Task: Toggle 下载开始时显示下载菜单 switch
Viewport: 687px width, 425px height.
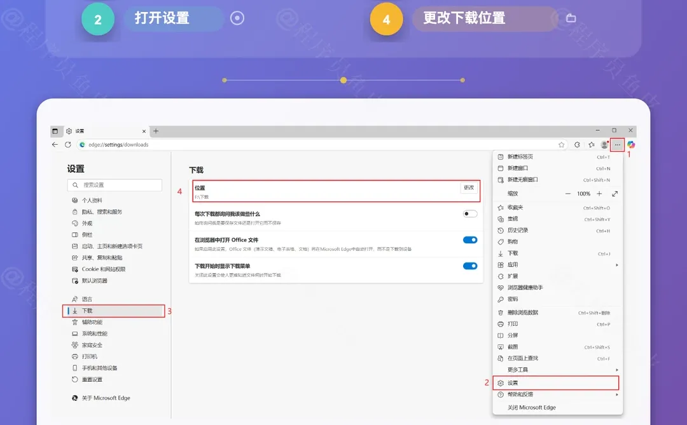Action: [x=470, y=266]
